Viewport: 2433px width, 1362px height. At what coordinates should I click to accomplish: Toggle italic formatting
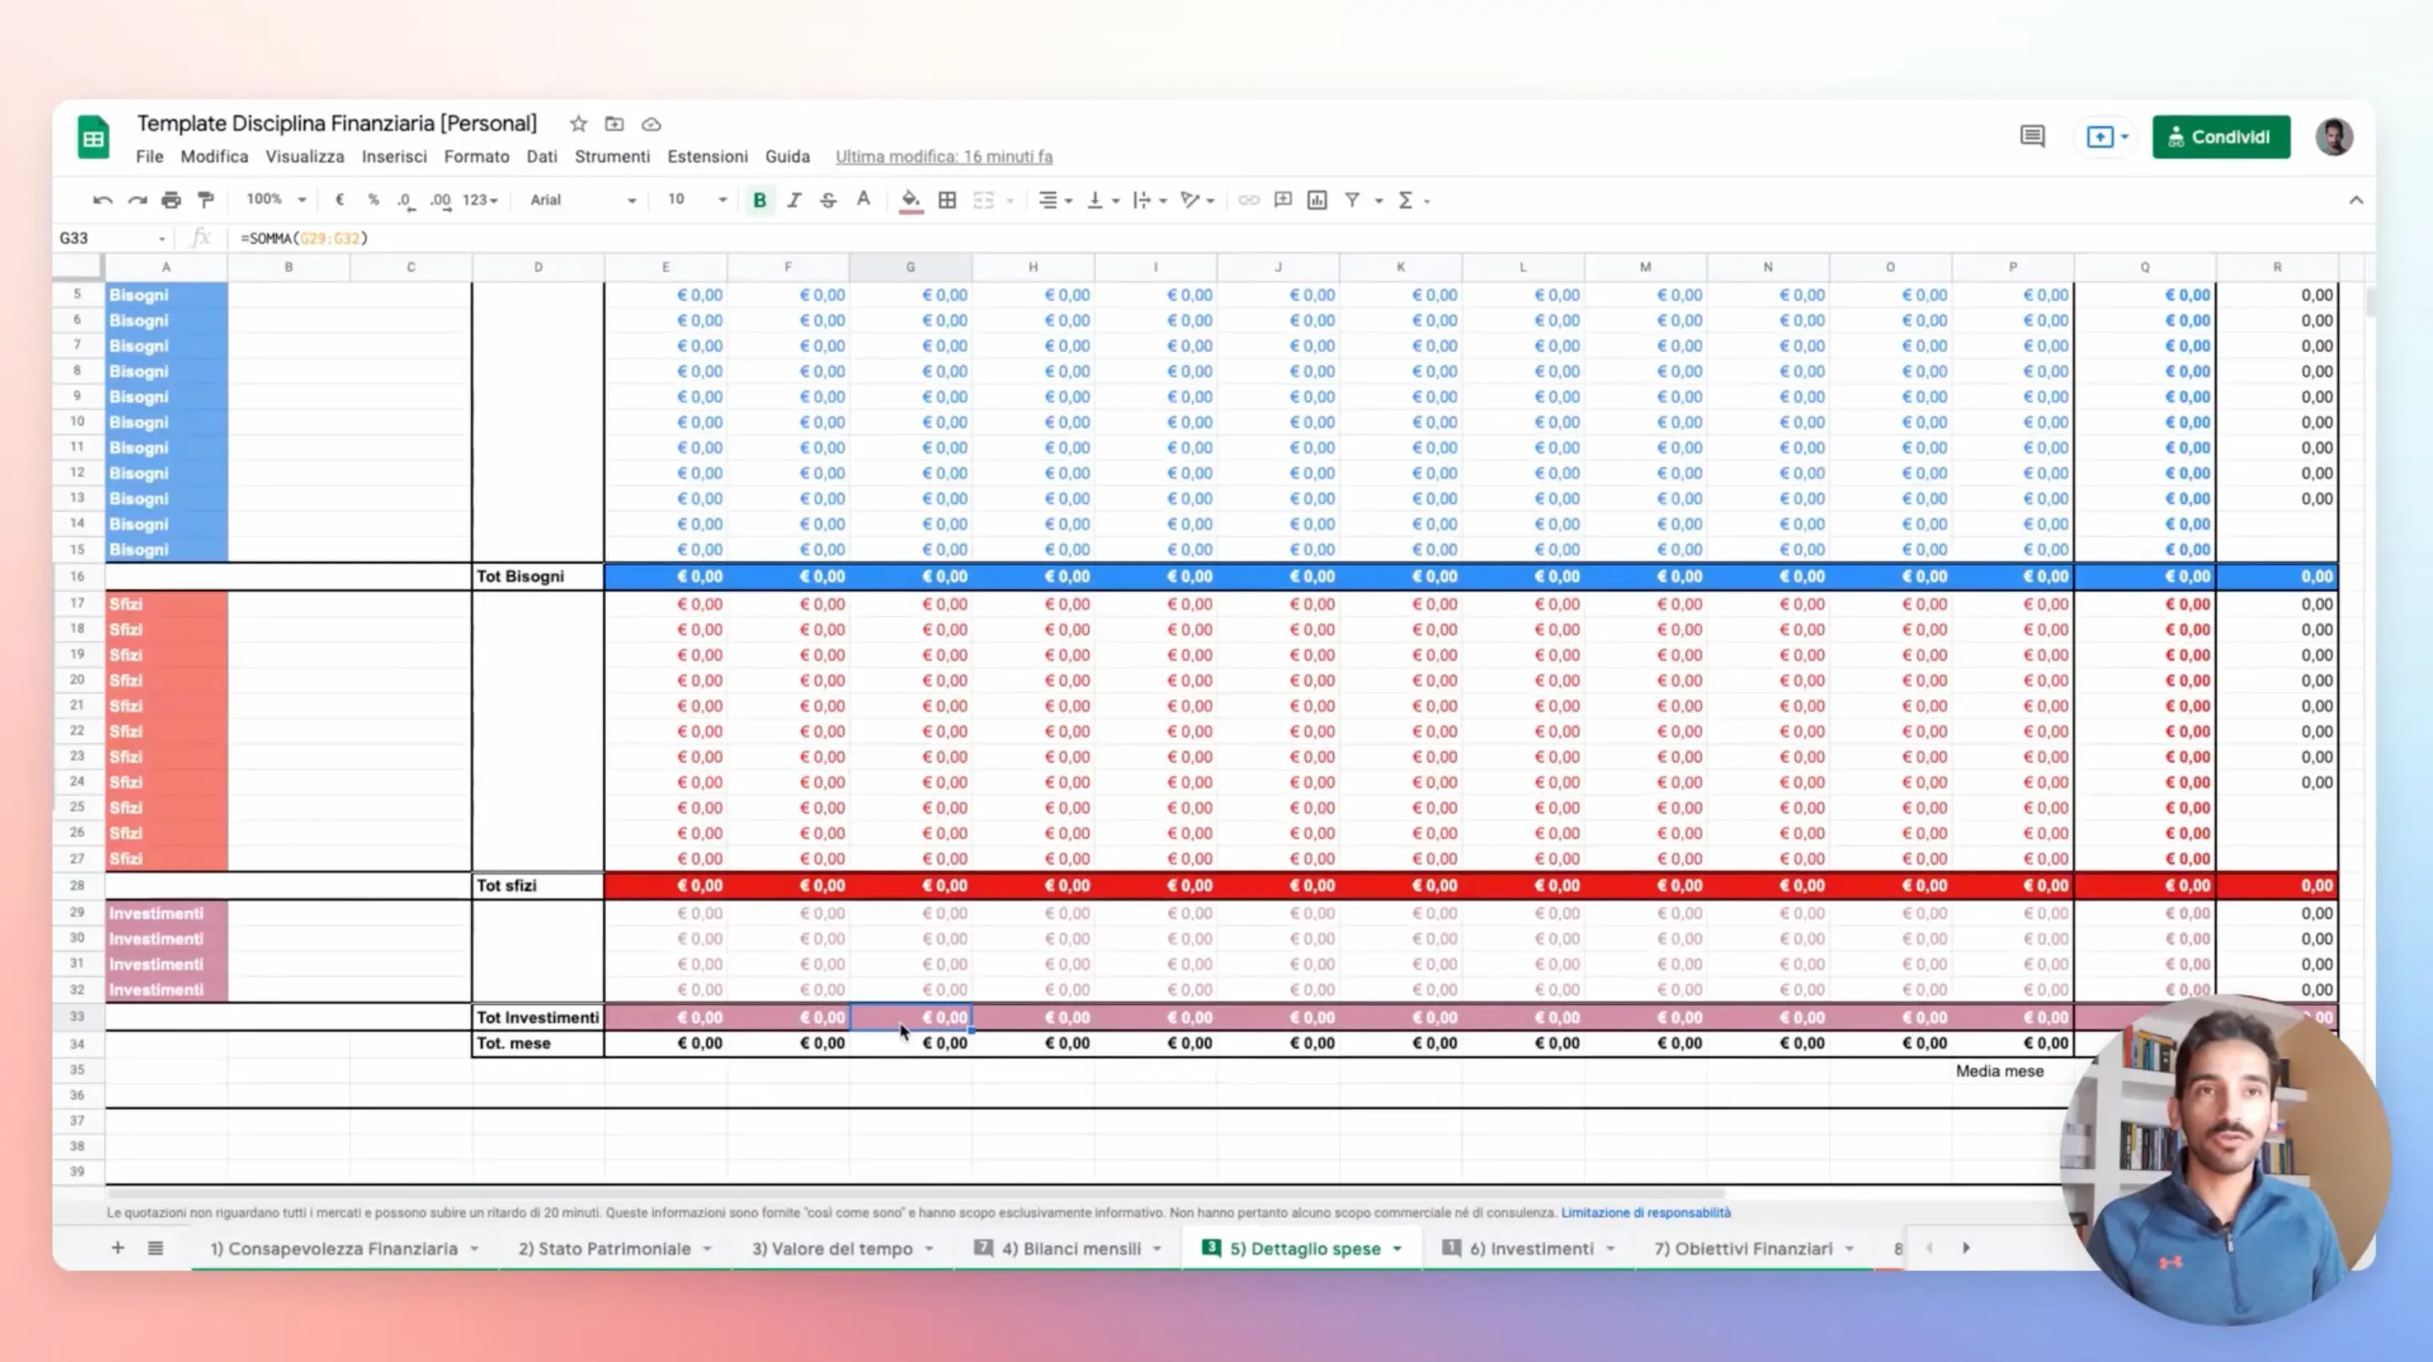(794, 200)
